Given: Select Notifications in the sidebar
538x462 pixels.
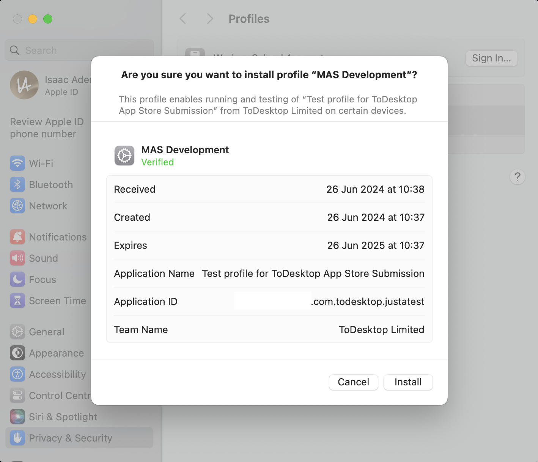Looking at the screenshot, I should pos(57,237).
